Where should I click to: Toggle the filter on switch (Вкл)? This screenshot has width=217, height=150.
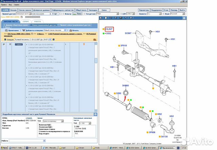coord(74,14)
